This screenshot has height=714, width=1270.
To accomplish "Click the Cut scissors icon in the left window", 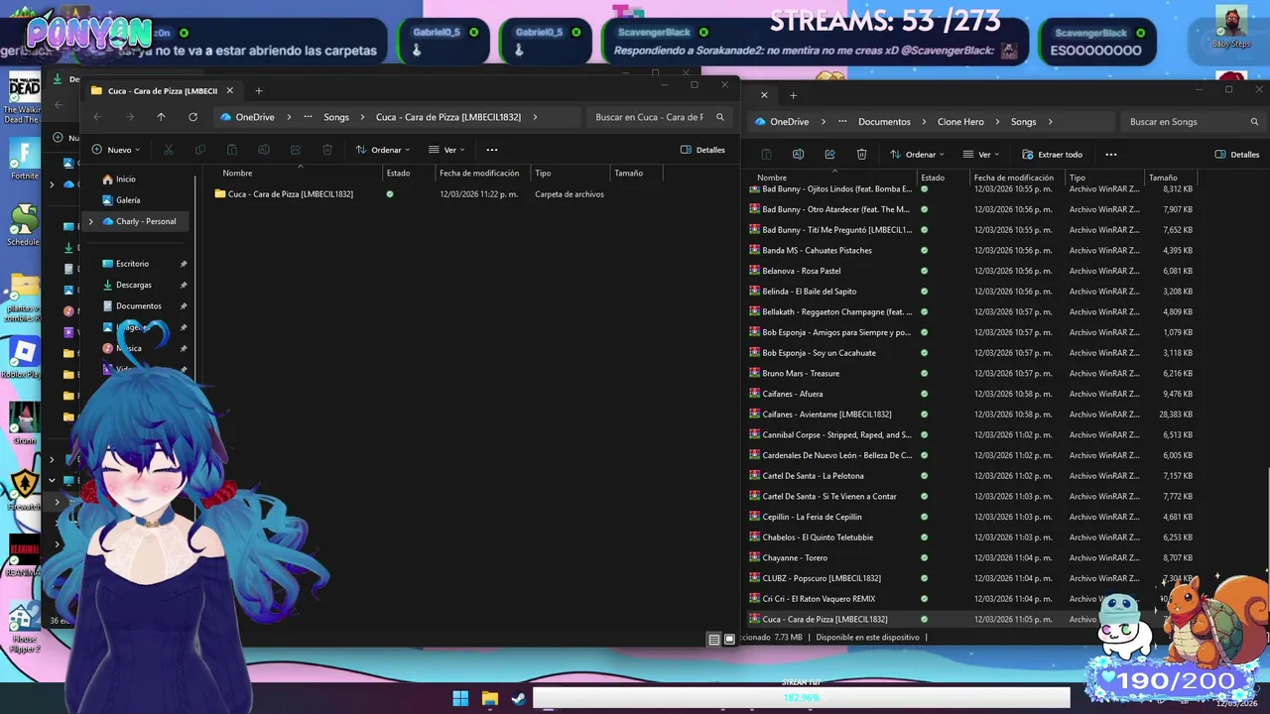I will [x=169, y=150].
